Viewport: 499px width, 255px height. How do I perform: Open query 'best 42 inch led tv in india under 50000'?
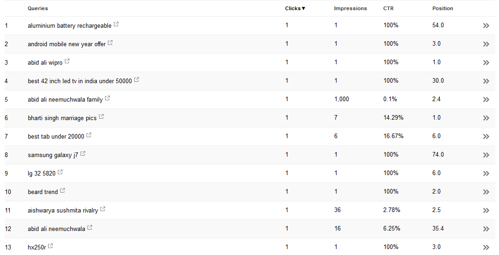[80, 81]
